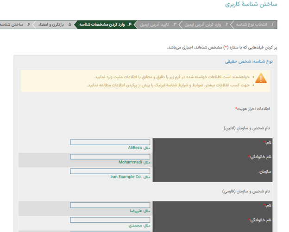Screen dimensions: 289x232
Task: Jump to step 5 بازنگری و امضاء
Action: (x=53, y=24)
